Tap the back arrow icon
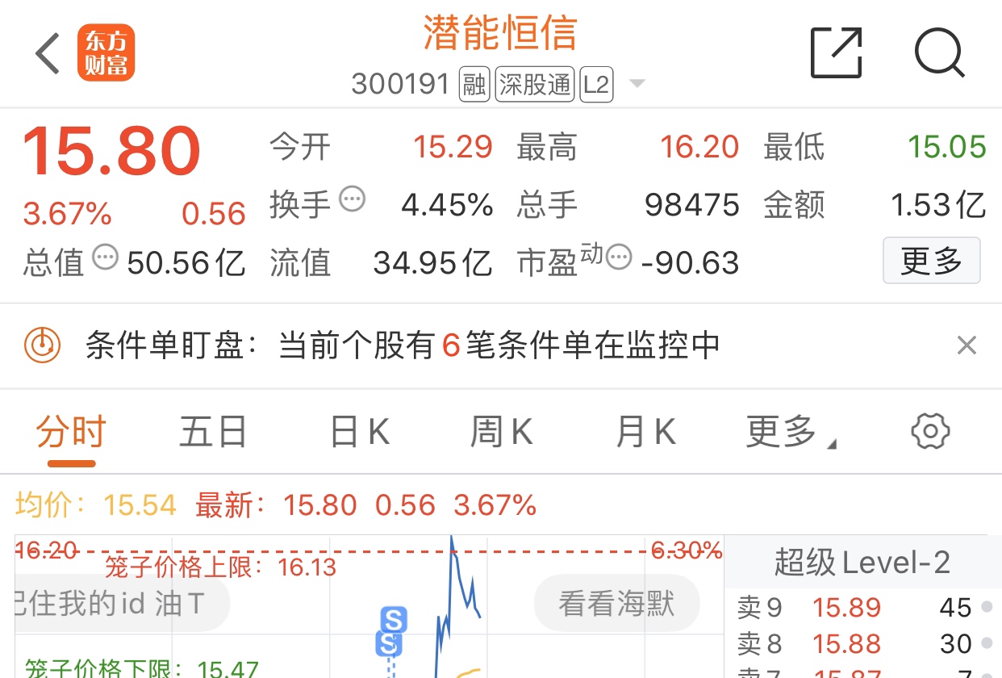The height and width of the screenshot is (678, 1002). click(x=48, y=54)
